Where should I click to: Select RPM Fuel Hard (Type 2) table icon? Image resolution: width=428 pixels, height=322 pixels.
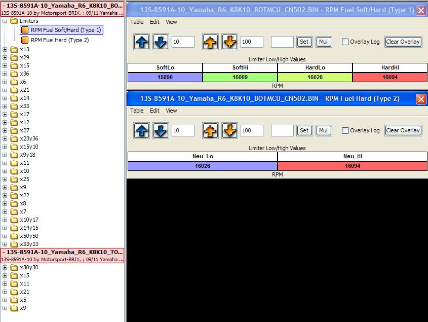(x=25, y=40)
